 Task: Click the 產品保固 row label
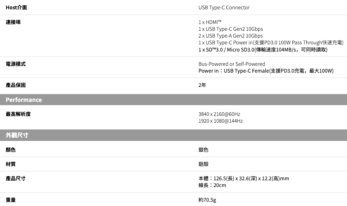click(16, 85)
